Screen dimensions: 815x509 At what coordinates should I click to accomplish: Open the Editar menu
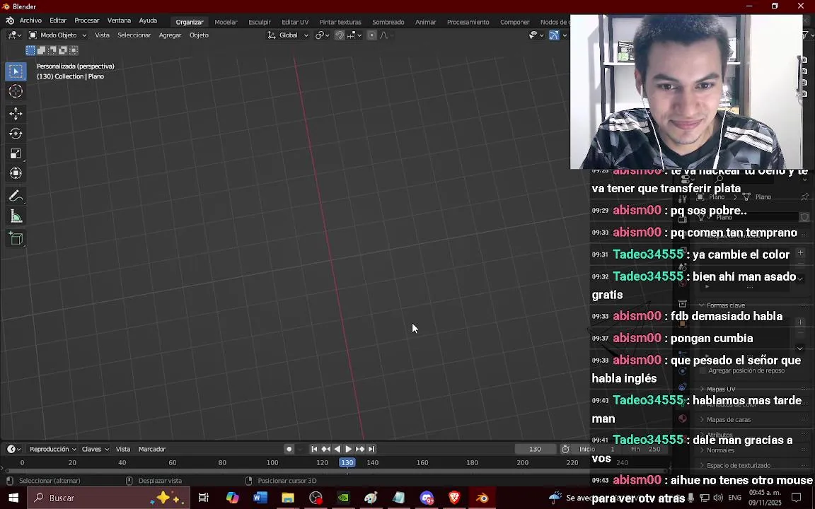(x=58, y=21)
